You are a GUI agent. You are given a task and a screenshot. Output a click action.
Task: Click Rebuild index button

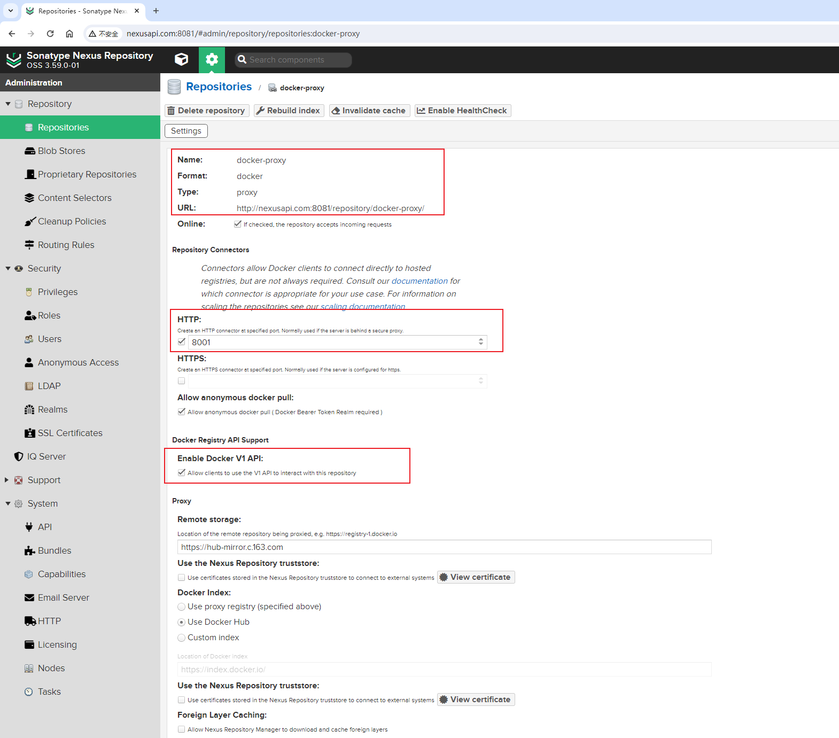289,111
